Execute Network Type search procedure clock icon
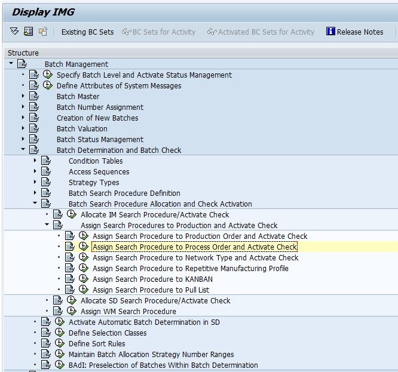 click(84, 257)
